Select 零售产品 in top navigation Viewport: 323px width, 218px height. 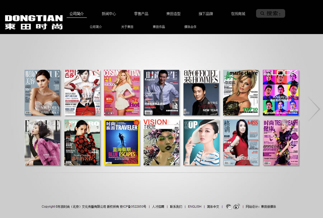[141, 14]
